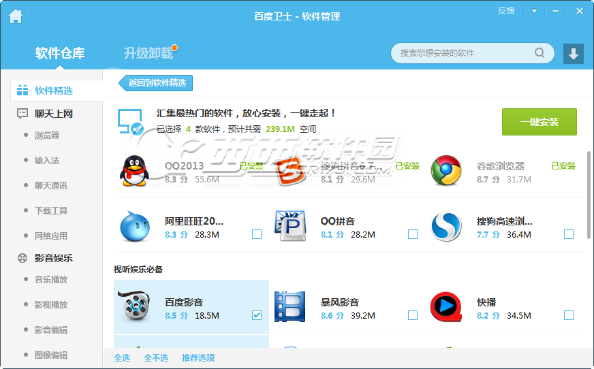This screenshot has width=594, height=369.
Task: Open the 网络应用 subcategory
Action: click(51, 236)
